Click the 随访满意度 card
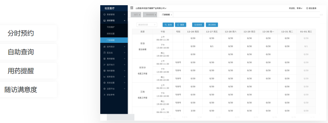The image size is (328, 123). point(28,89)
